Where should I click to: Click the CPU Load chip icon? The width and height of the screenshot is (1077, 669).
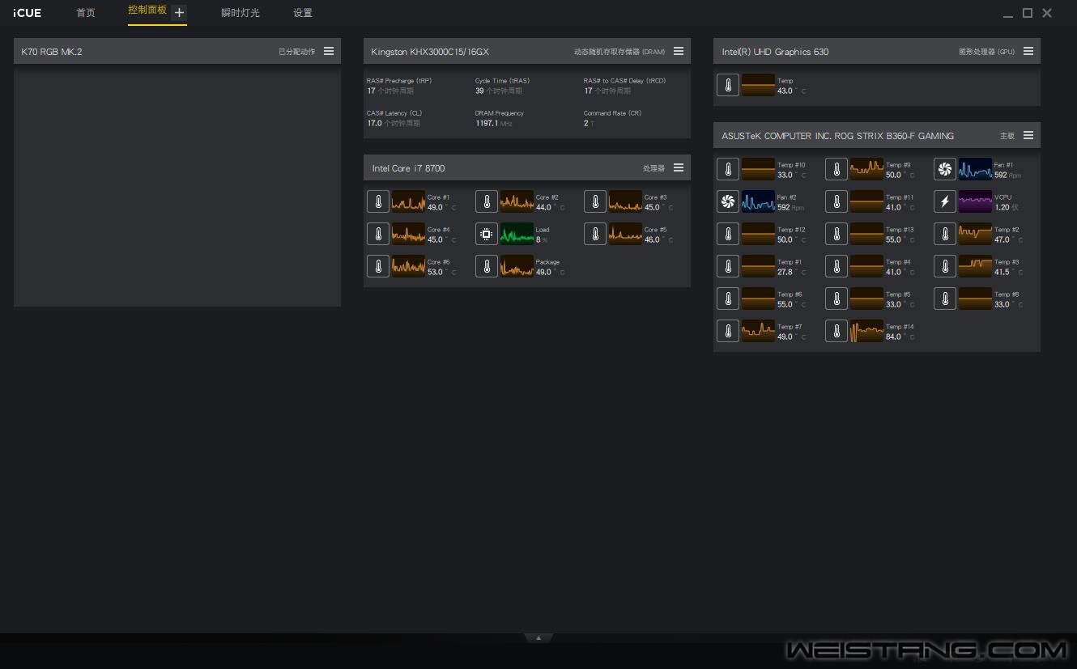pyautogui.click(x=487, y=234)
